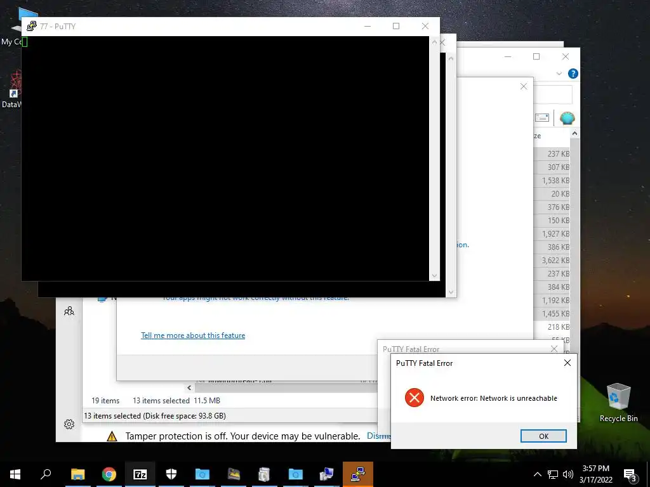Maximize the File Explorer window behind

pyautogui.click(x=536, y=56)
